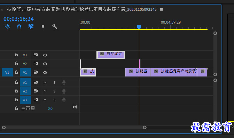Solo track A2
The image size is (234, 138).
[x=54, y=91]
